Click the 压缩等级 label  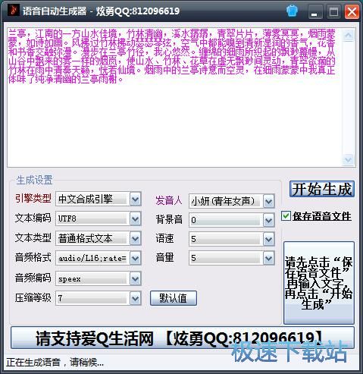[x=33, y=297]
